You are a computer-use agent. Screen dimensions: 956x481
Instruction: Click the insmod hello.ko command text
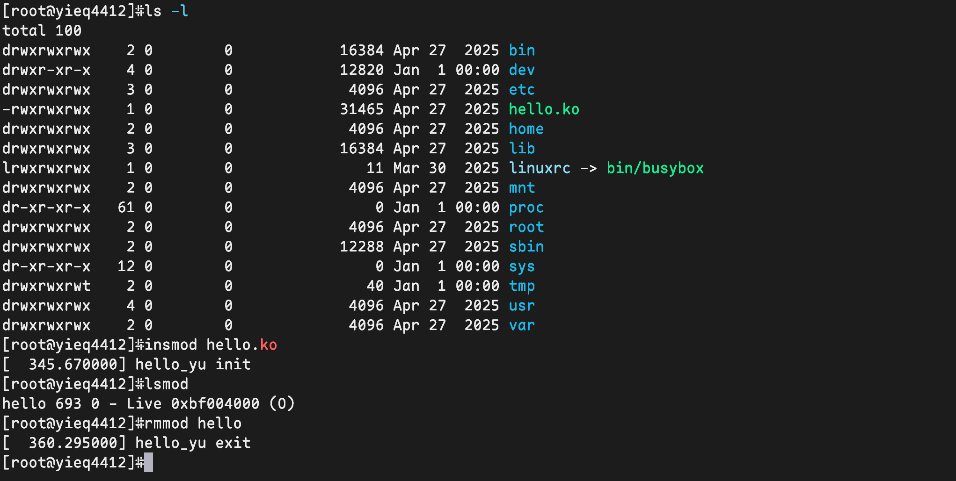point(211,345)
